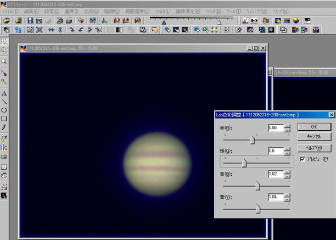Toggle the プレビュー preview checkbox
The height and width of the screenshot is (240, 336).
pos(303,159)
